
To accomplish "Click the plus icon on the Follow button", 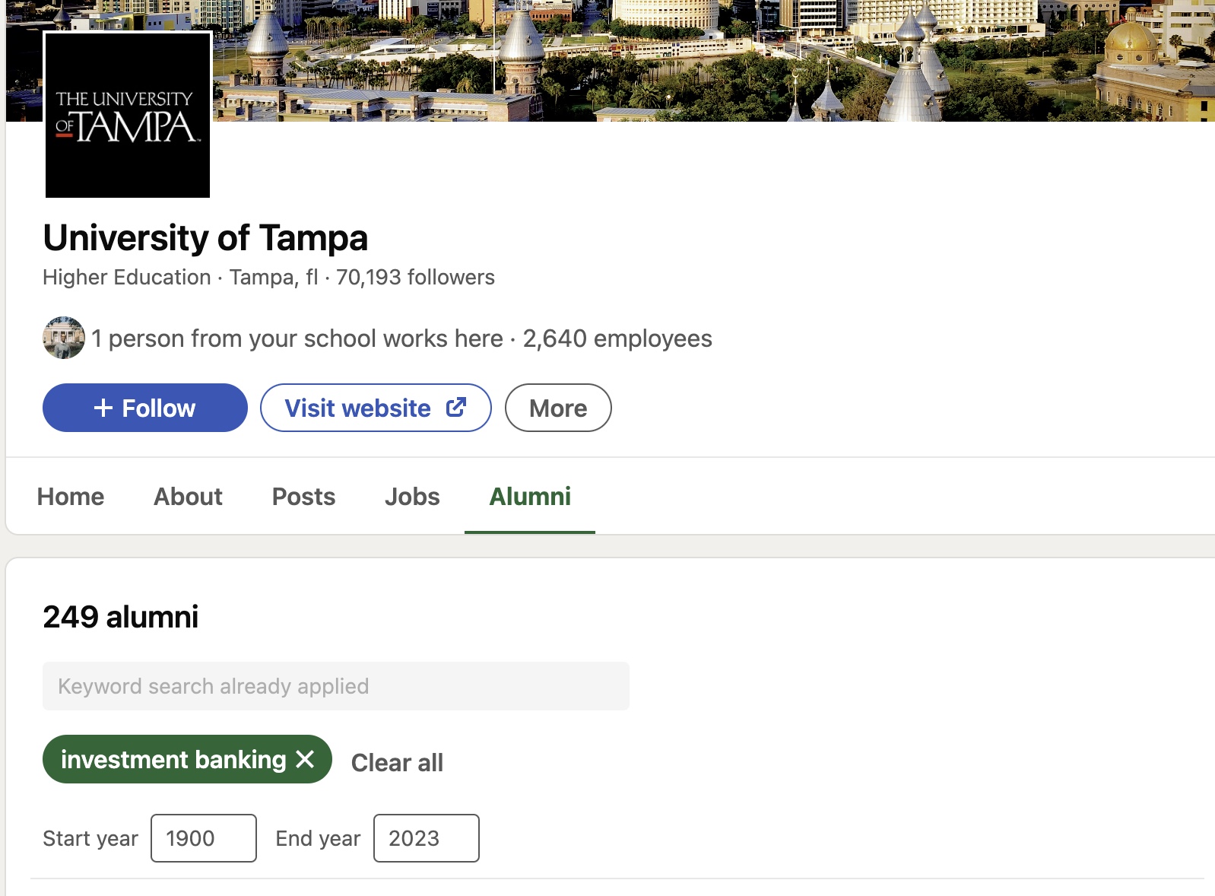I will coord(103,408).
